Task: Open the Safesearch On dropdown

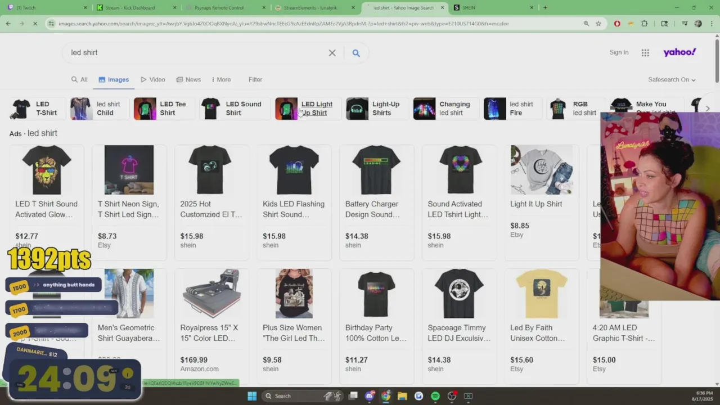Action: pos(672,80)
